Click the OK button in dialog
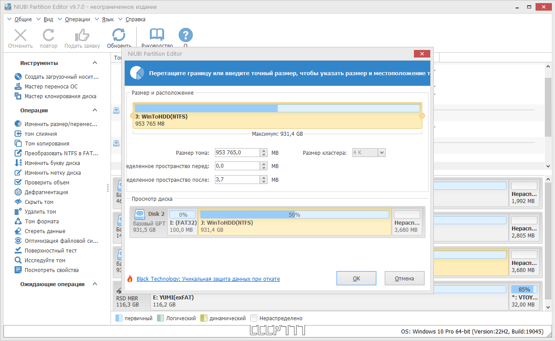The image size is (555, 341). (356, 278)
